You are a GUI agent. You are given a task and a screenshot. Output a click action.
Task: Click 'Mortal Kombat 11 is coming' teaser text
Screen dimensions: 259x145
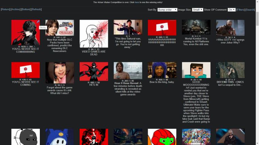coord(196,41)
